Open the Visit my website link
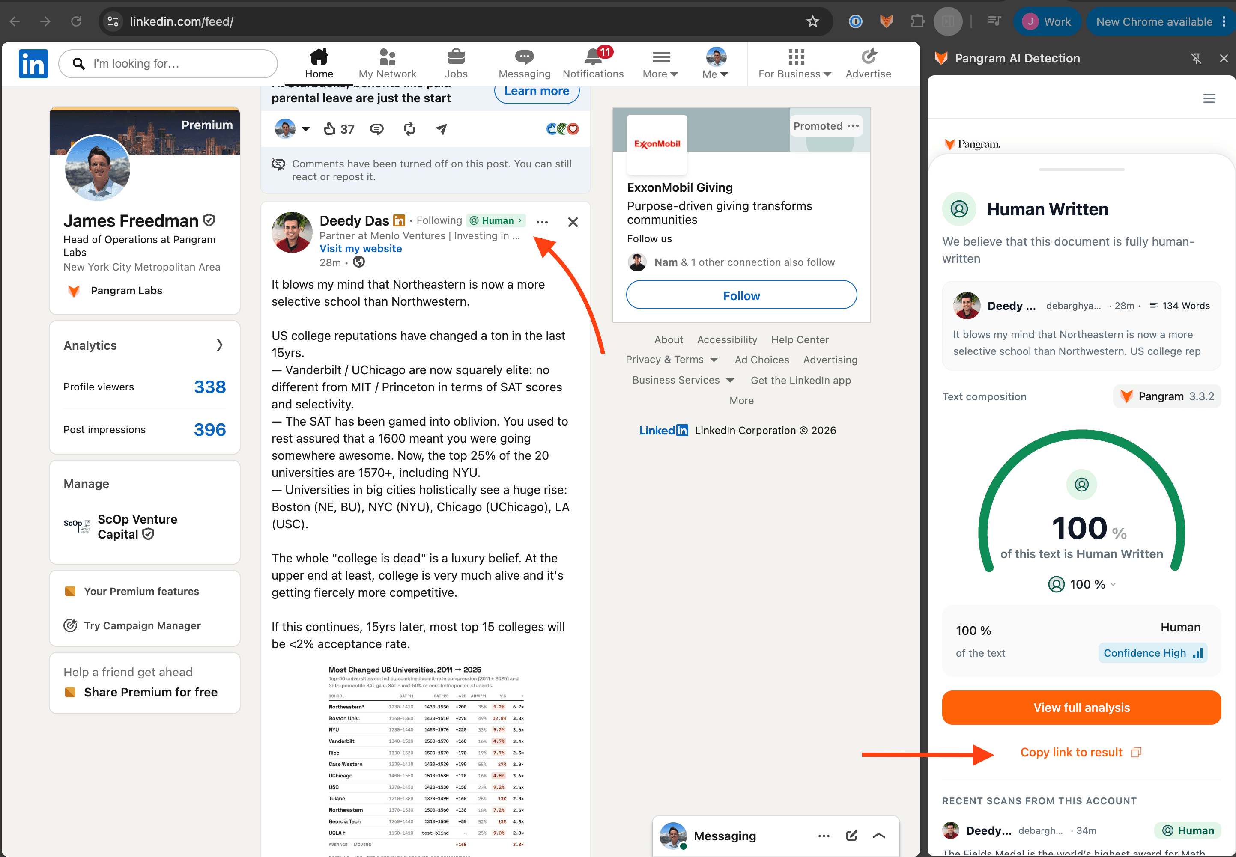The image size is (1236, 857). coord(361,249)
